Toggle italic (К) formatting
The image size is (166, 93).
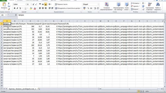click(17, 8)
